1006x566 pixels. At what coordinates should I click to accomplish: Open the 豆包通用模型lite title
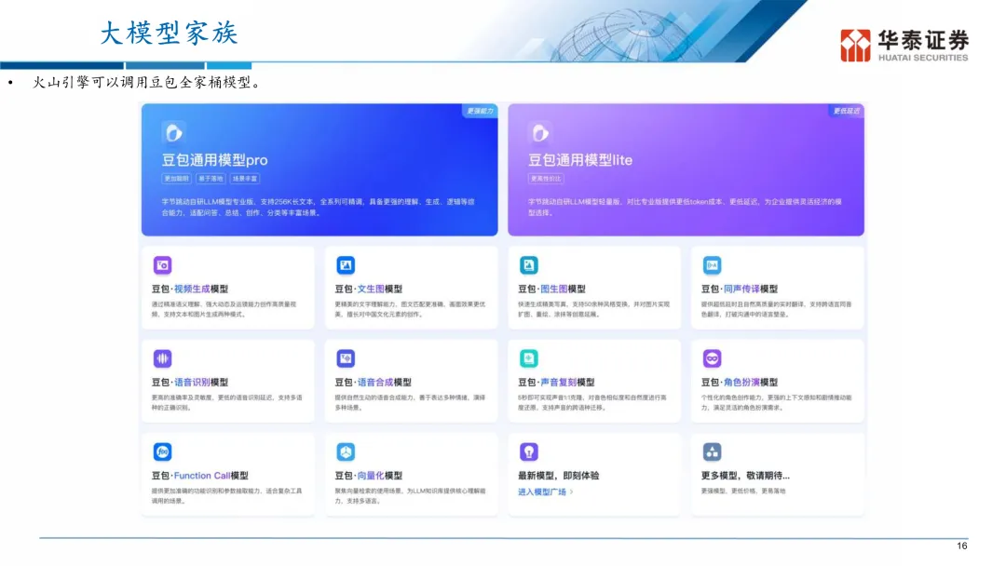(x=580, y=160)
